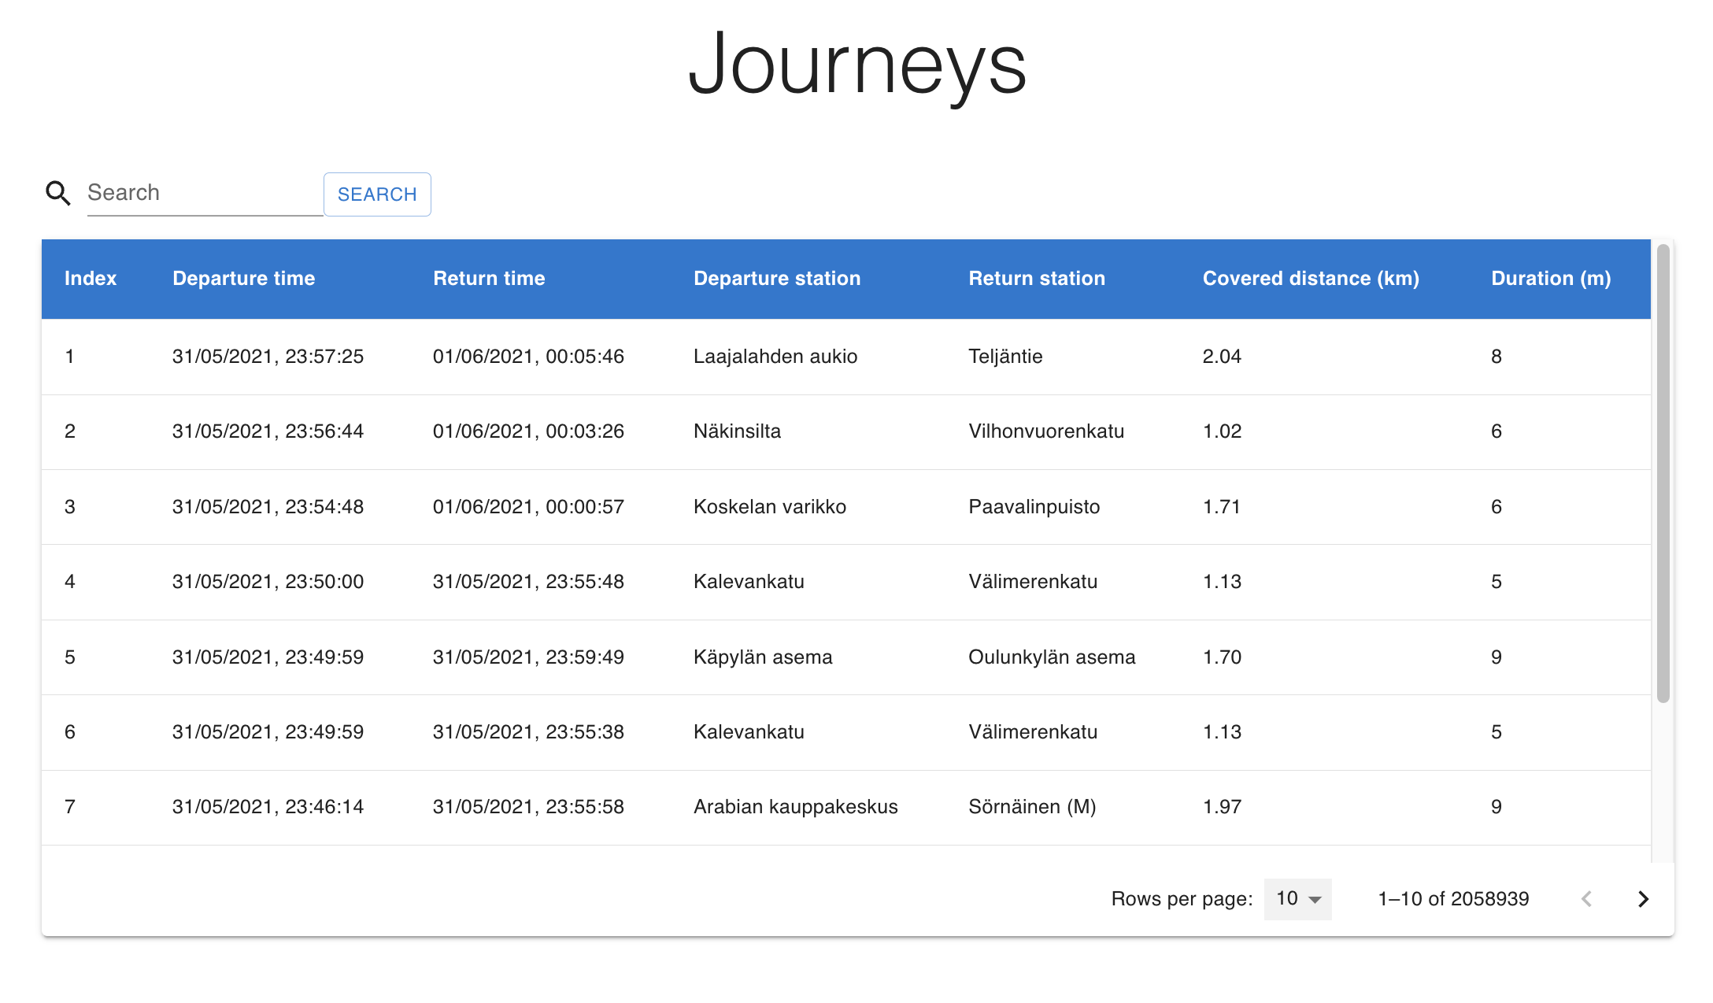Viewport: 1713px width, 1003px height.
Task: Click the Arabian kauppakeskus station cell
Action: pos(795,807)
